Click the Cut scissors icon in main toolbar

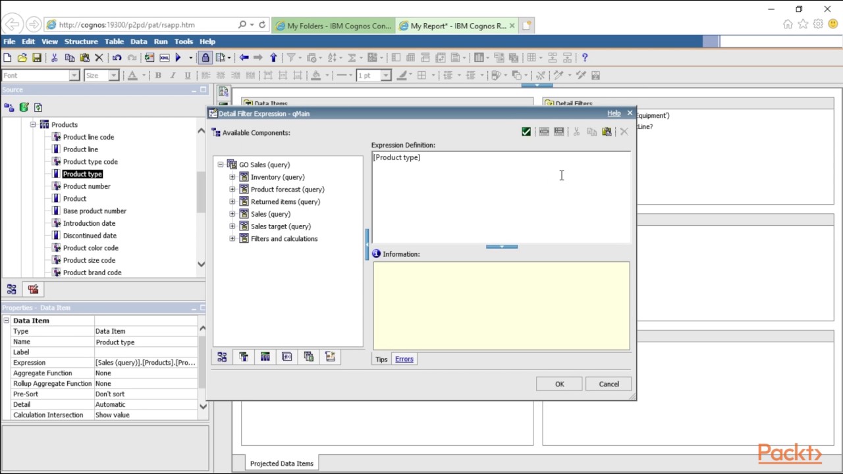pos(55,58)
